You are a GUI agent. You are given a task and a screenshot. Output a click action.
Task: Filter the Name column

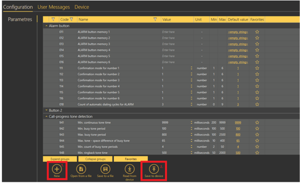pyautogui.click(x=155, y=19)
